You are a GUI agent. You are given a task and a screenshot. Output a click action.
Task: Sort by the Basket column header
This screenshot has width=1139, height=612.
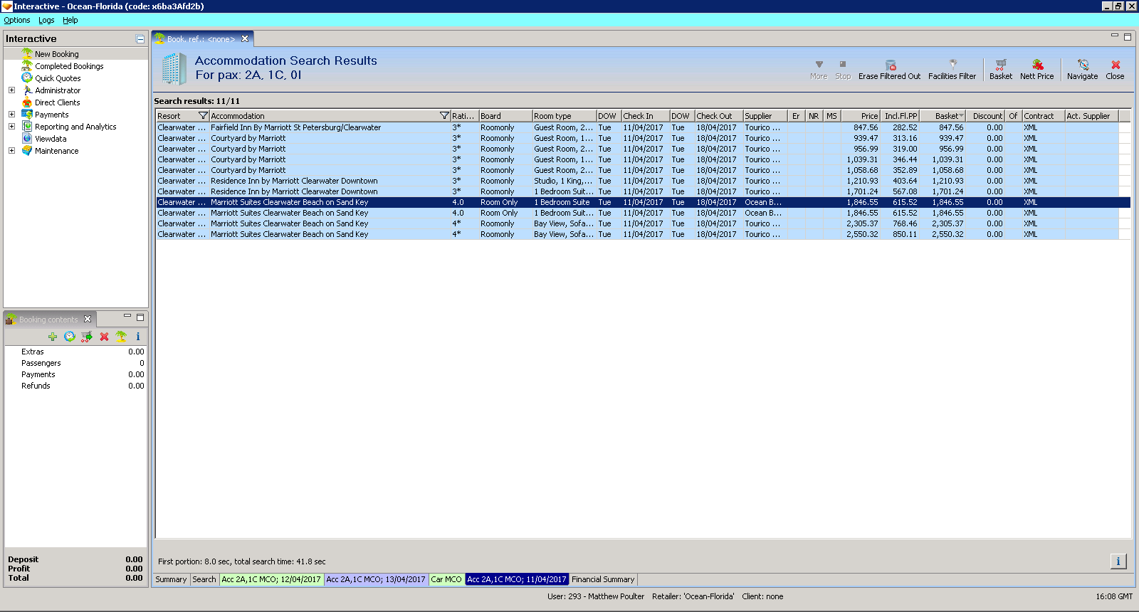pyautogui.click(x=944, y=116)
